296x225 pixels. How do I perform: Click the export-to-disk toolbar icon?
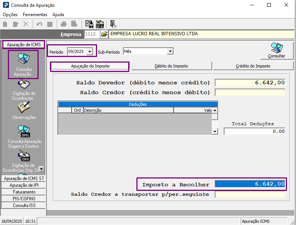tap(89, 24)
